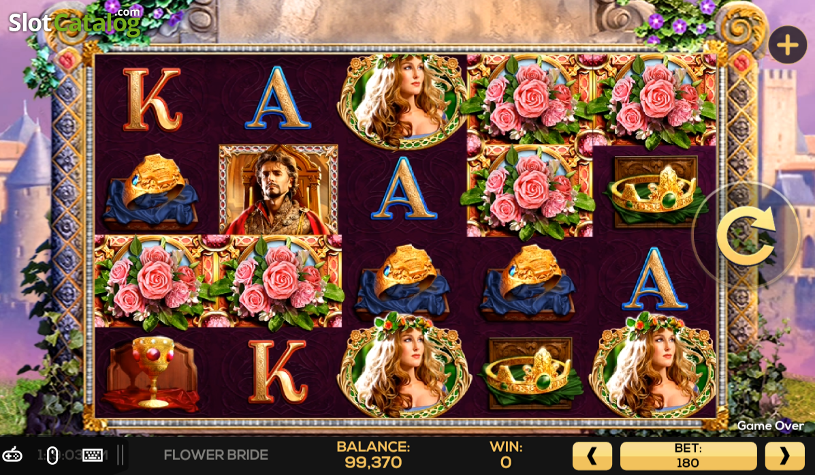The height and width of the screenshot is (475, 815).
Task: Click the Game Over status text
Action: pyautogui.click(x=770, y=425)
